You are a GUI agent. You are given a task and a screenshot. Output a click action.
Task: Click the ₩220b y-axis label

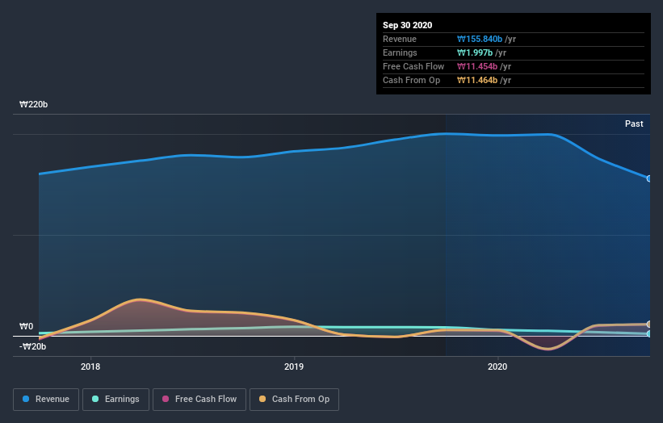[33, 104]
